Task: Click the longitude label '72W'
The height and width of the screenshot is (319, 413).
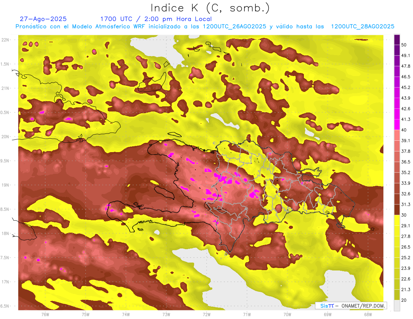Action: 206,315
